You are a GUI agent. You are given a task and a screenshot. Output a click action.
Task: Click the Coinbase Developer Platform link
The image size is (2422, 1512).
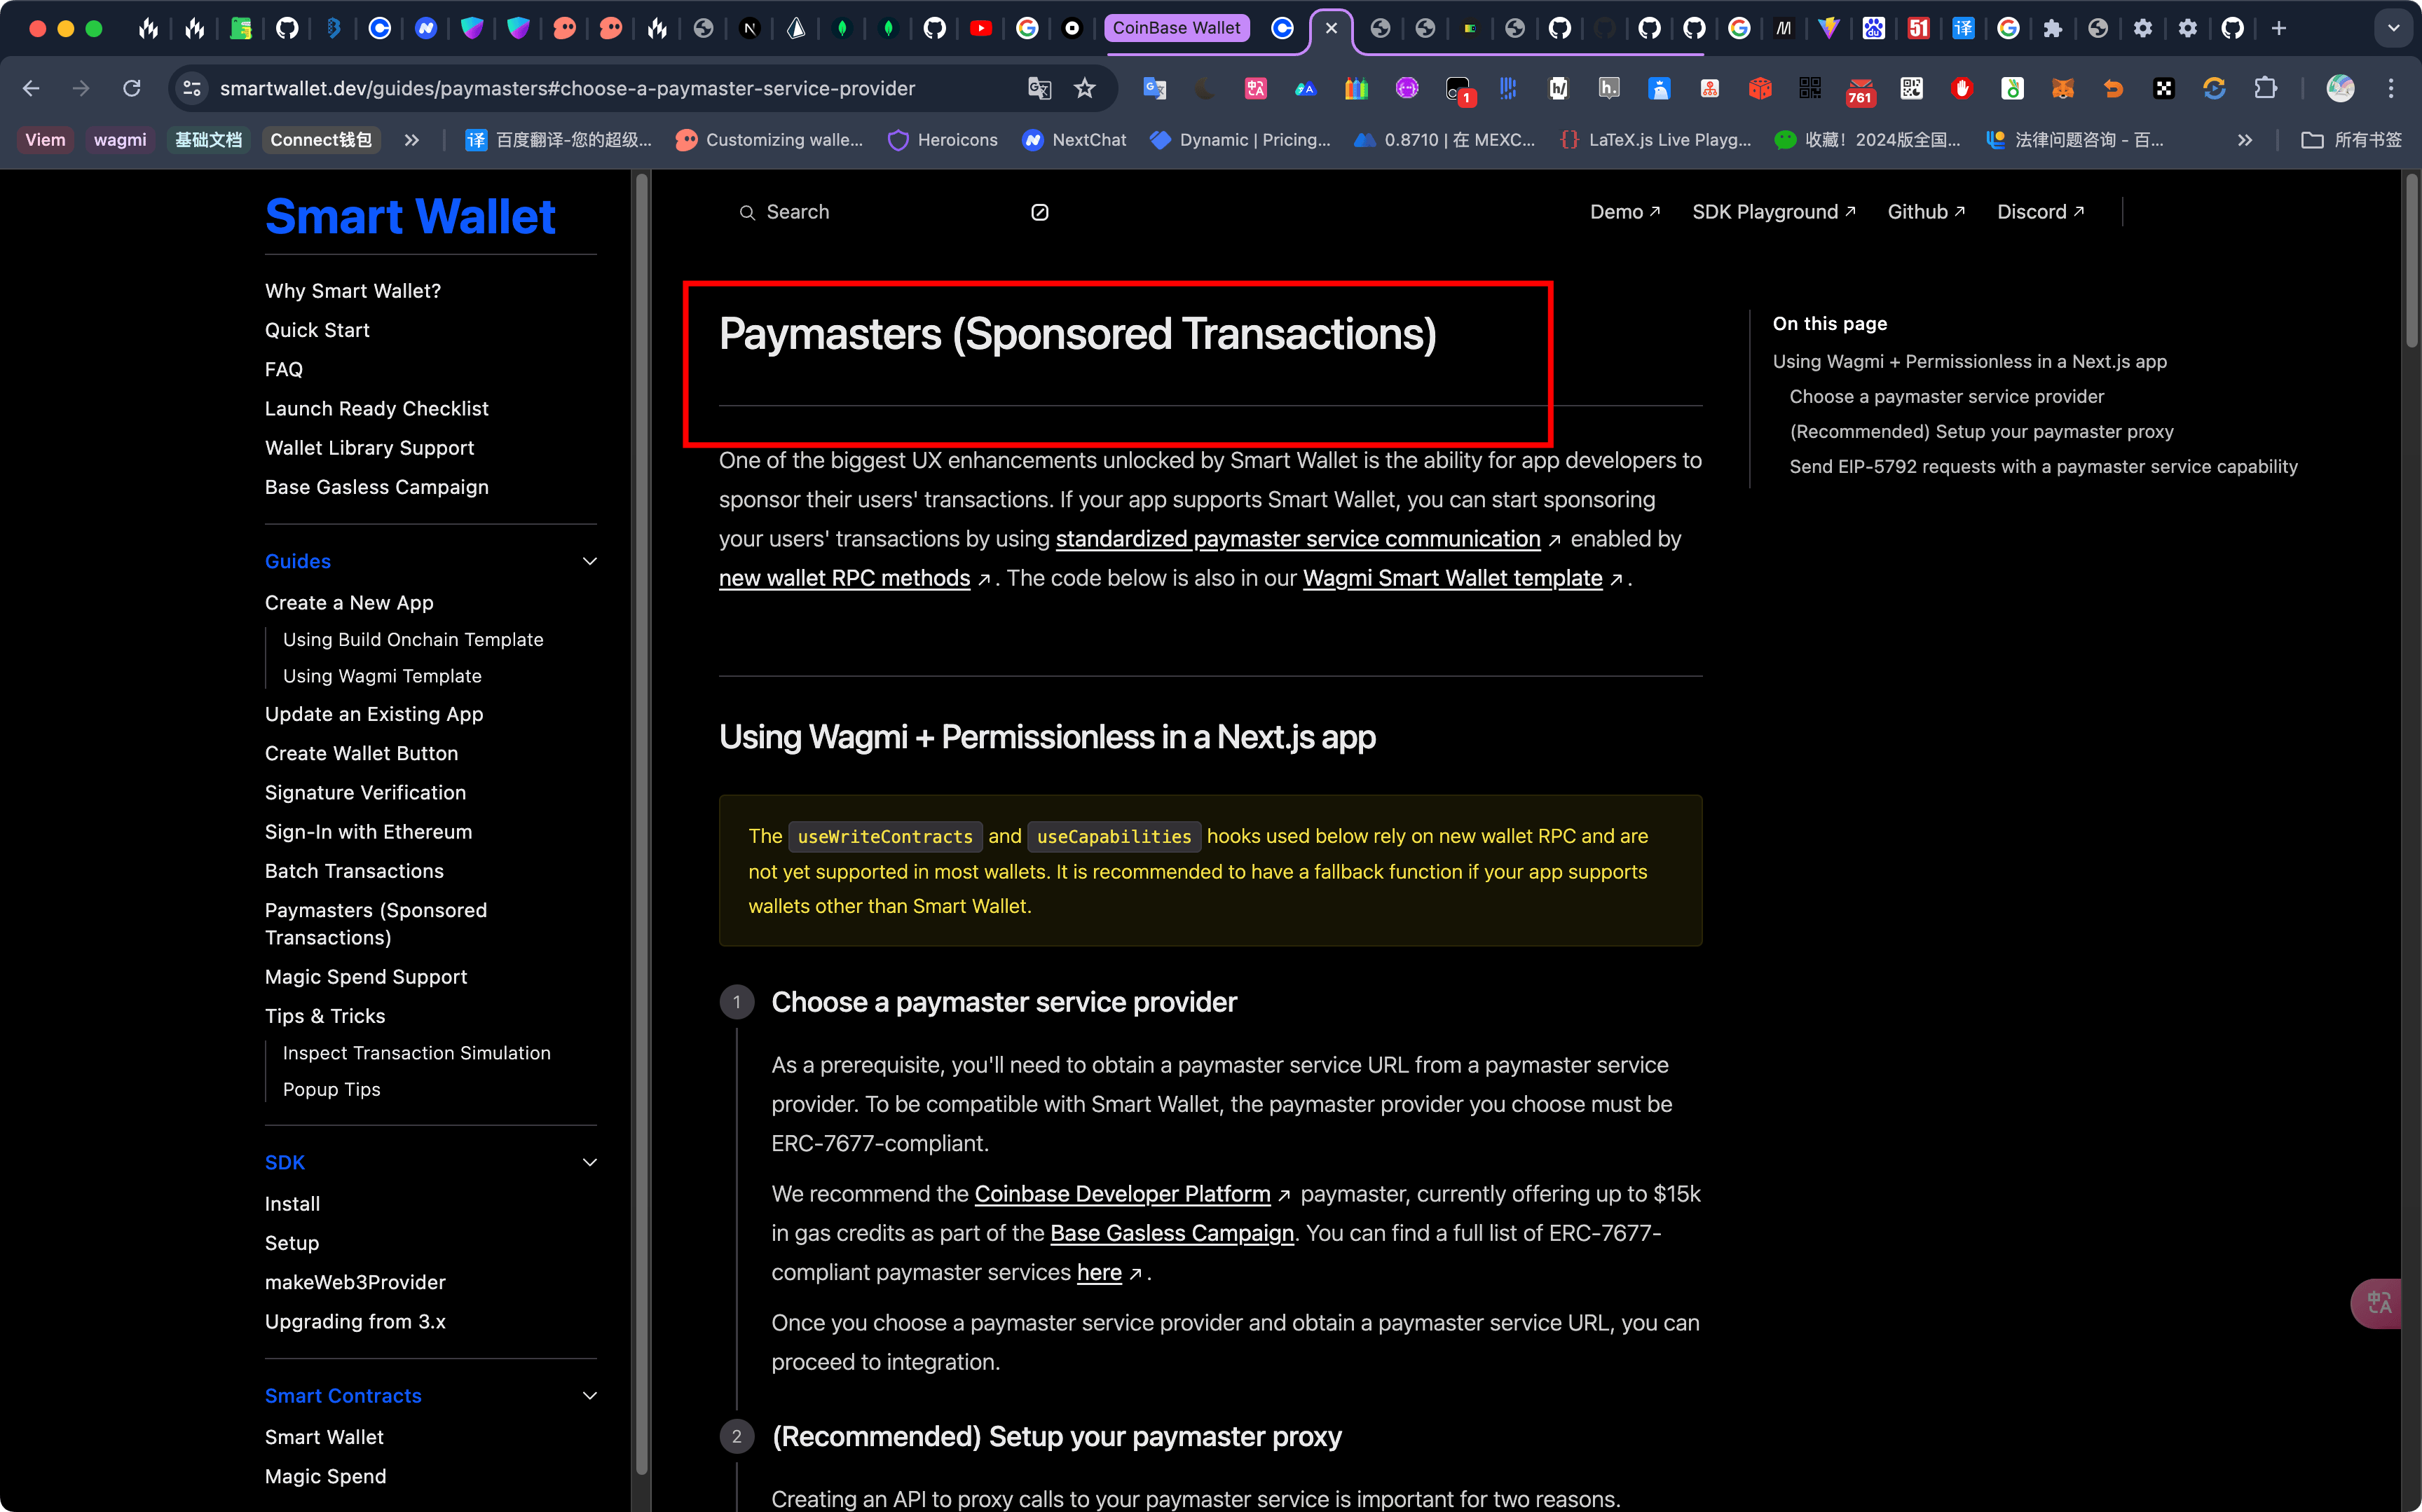(1122, 1194)
